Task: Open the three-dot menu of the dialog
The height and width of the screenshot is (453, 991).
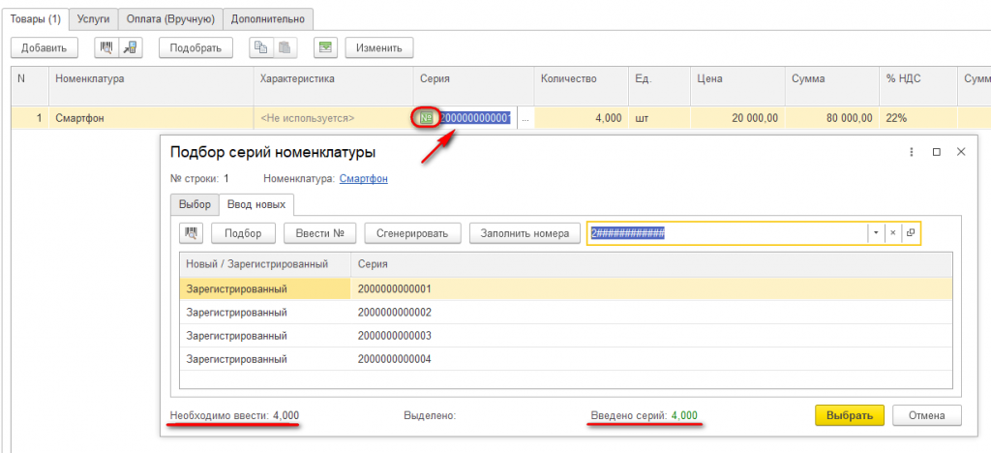Action: pyautogui.click(x=912, y=152)
